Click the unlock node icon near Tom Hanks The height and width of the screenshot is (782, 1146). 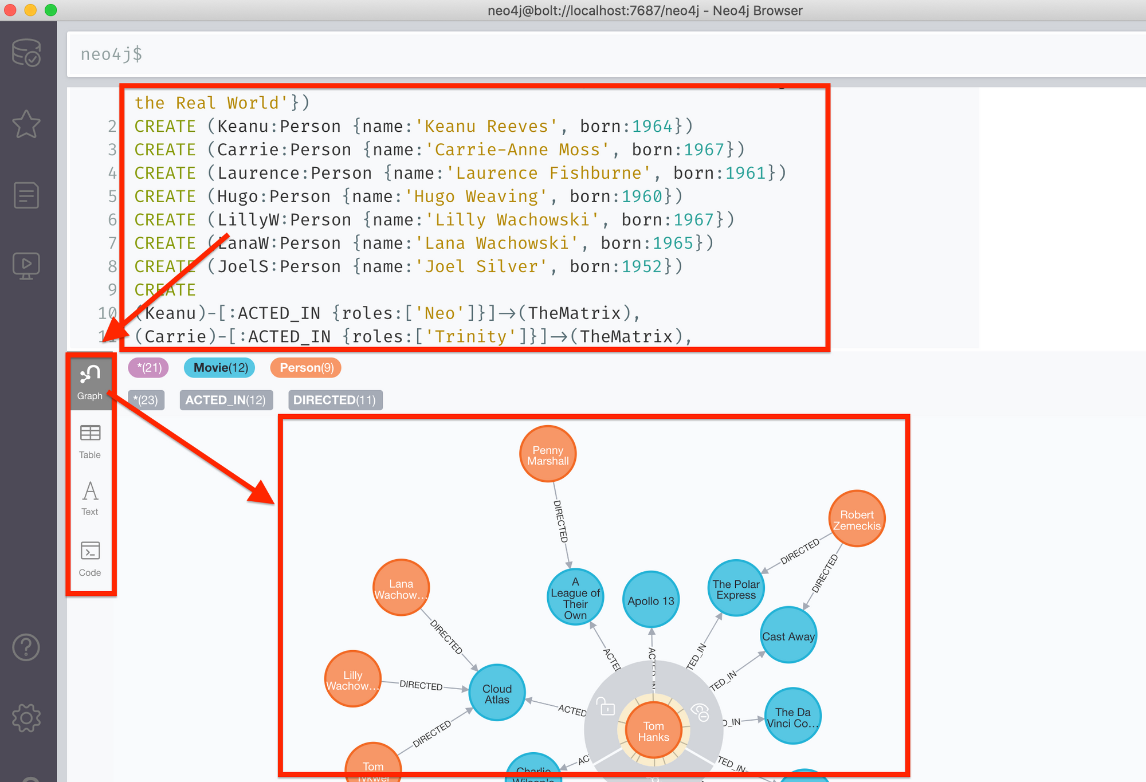(x=606, y=707)
